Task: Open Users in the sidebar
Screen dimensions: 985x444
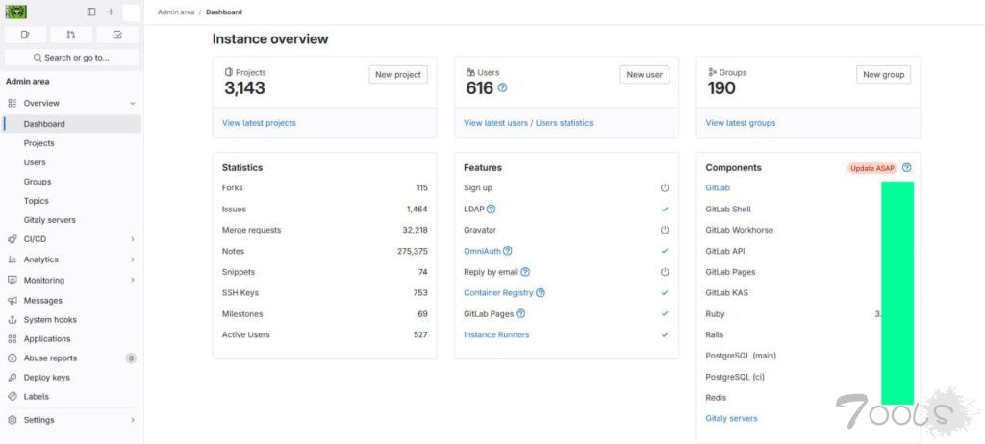Action: [x=72, y=162]
